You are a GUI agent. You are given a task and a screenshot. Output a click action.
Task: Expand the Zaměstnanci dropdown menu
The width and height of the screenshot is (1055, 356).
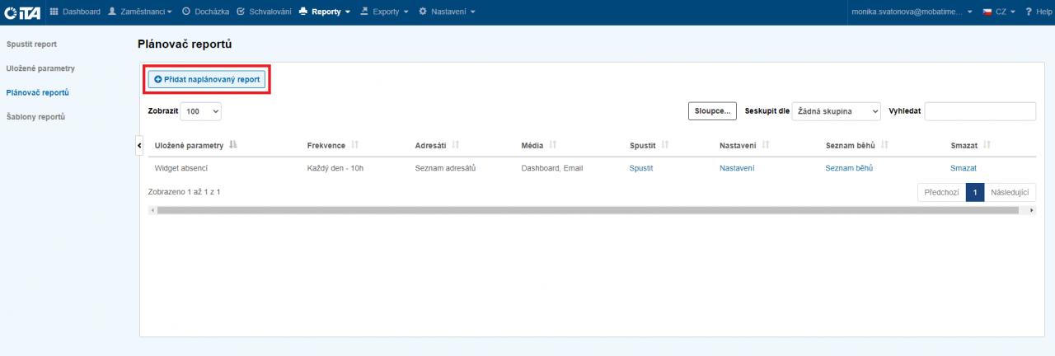tap(140, 12)
